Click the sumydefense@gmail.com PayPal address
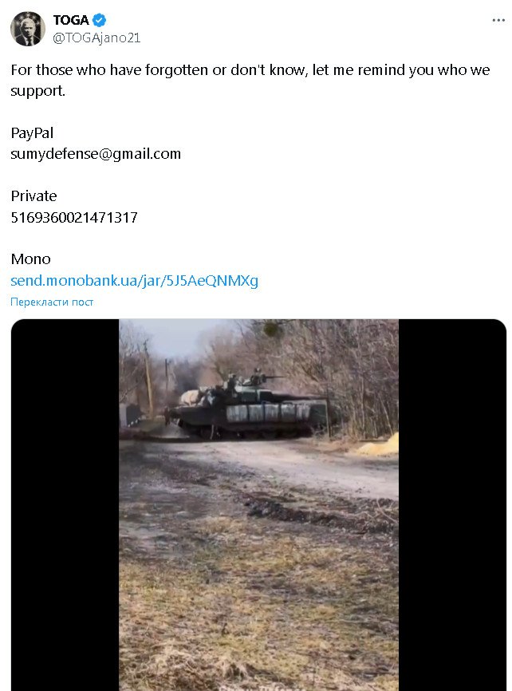Screen dimensions: 512x691 (x=96, y=154)
